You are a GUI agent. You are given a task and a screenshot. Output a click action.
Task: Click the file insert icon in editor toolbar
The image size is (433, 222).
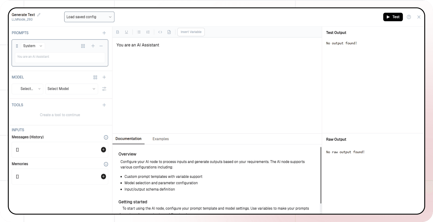click(x=169, y=32)
